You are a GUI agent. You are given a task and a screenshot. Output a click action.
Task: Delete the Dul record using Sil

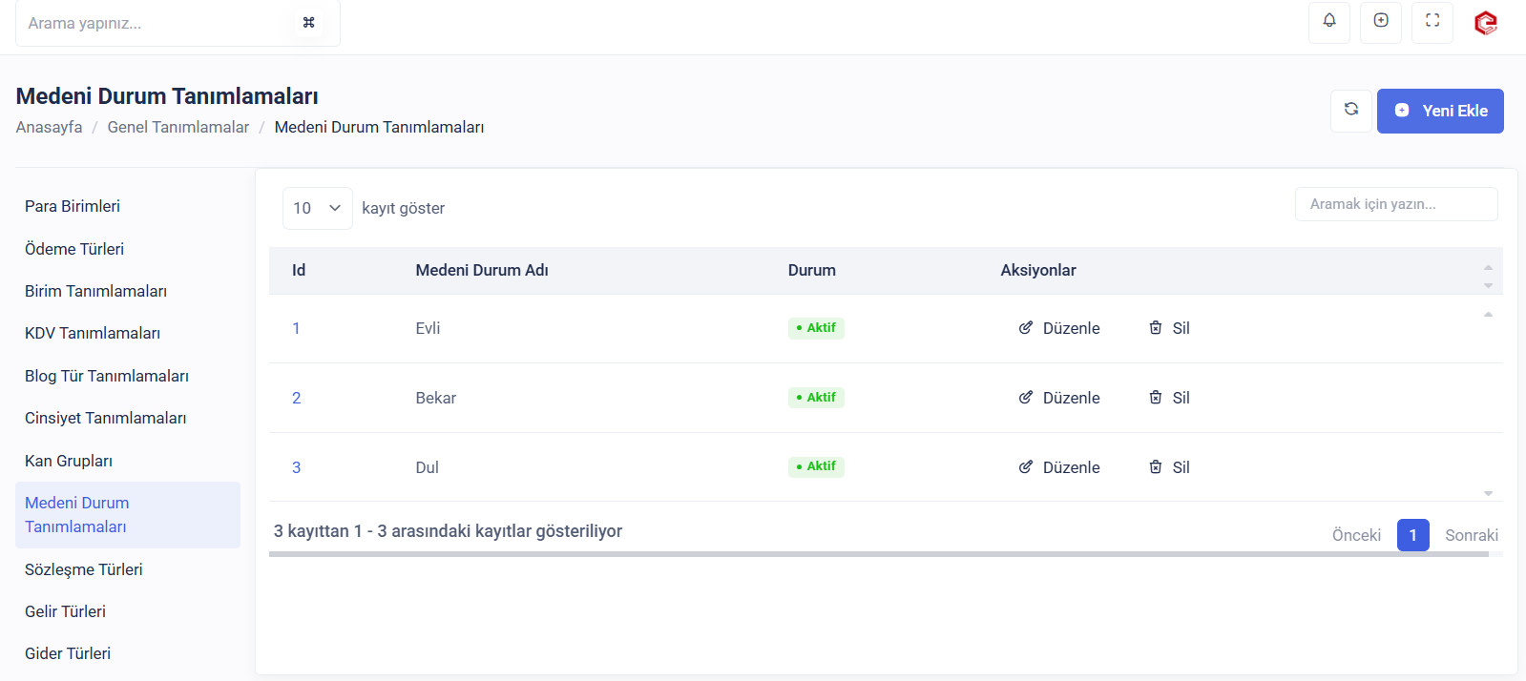(1169, 467)
